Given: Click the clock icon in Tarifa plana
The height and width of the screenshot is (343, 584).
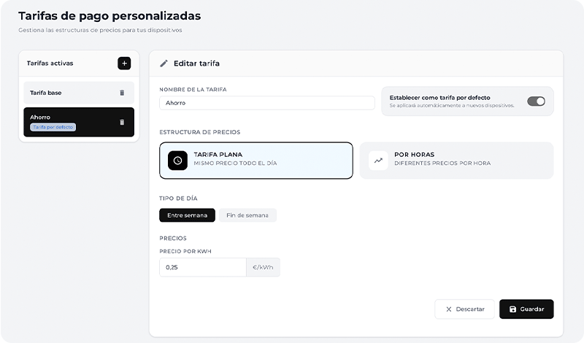Looking at the screenshot, I should [177, 160].
